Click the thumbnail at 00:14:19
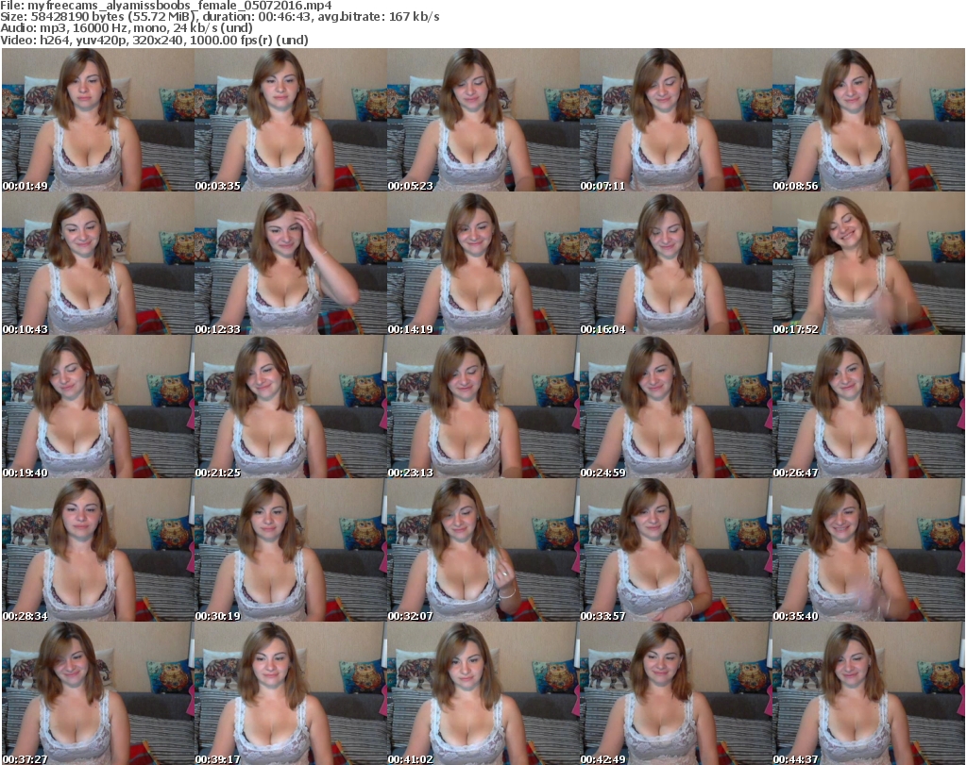The height and width of the screenshot is (765, 967). (483, 263)
